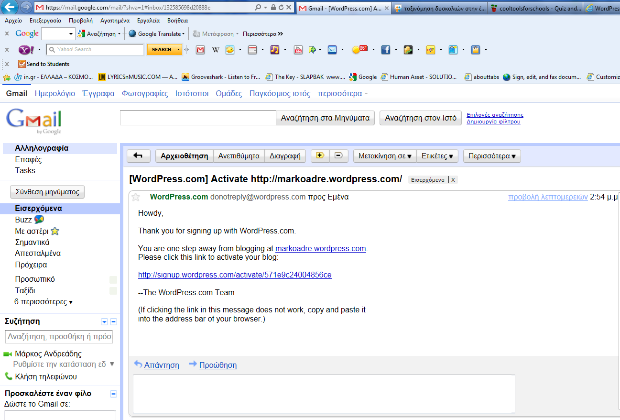Open Ημερολόγιο in Gmail top nav
620x420 pixels.
pyautogui.click(x=55, y=94)
